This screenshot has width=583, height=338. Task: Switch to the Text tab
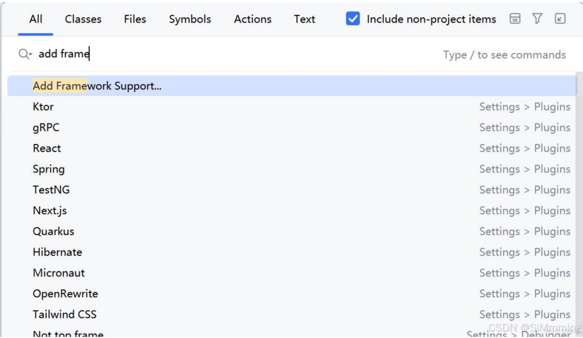(304, 19)
